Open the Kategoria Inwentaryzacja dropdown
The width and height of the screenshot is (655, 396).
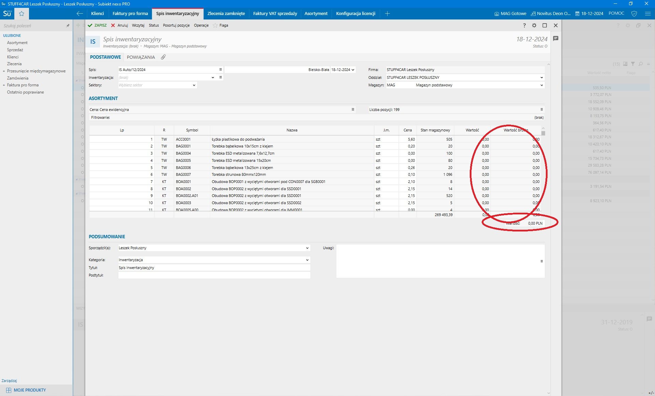(x=307, y=260)
